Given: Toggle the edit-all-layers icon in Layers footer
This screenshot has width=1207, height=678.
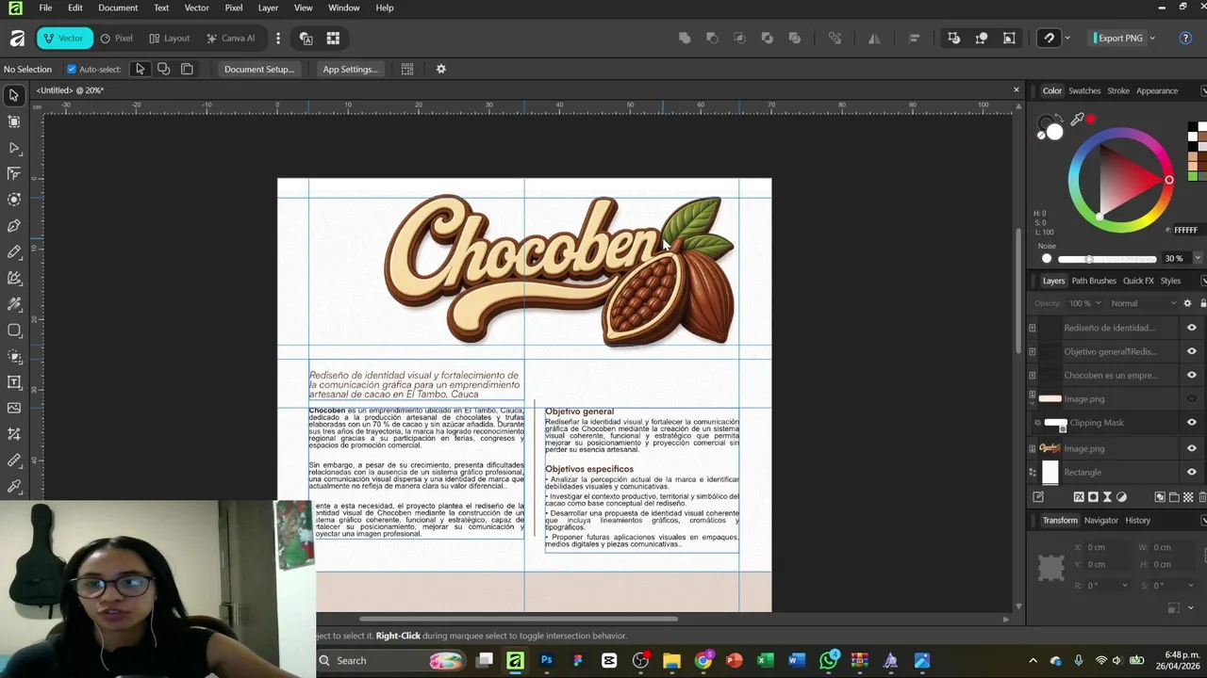Looking at the screenshot, I should [x=1038, y=496].
